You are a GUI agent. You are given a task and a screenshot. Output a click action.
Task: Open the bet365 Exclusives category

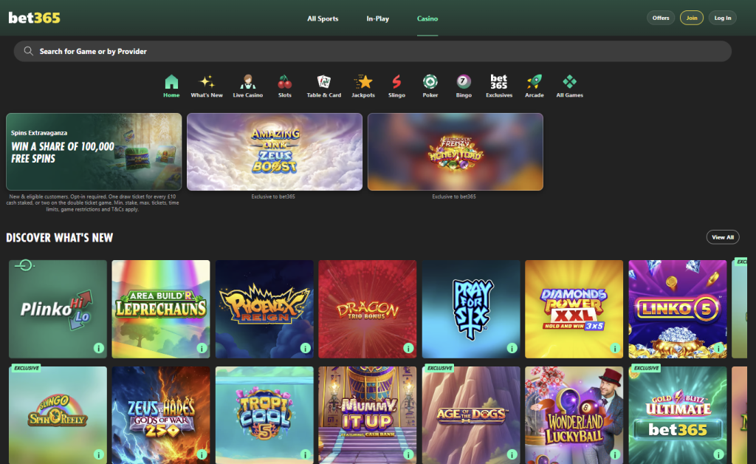[x=499, y=86]
